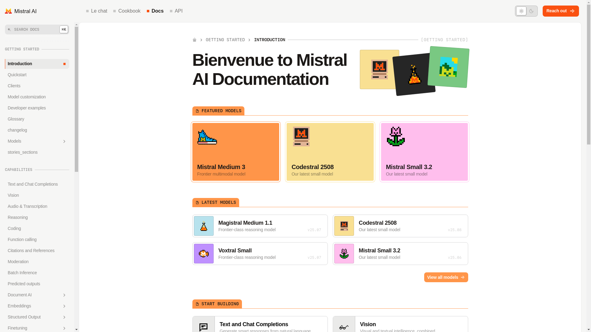Open the Le chat tab
Image resolution: width=591 pixels, height=332 pixels.
(97, 11)
